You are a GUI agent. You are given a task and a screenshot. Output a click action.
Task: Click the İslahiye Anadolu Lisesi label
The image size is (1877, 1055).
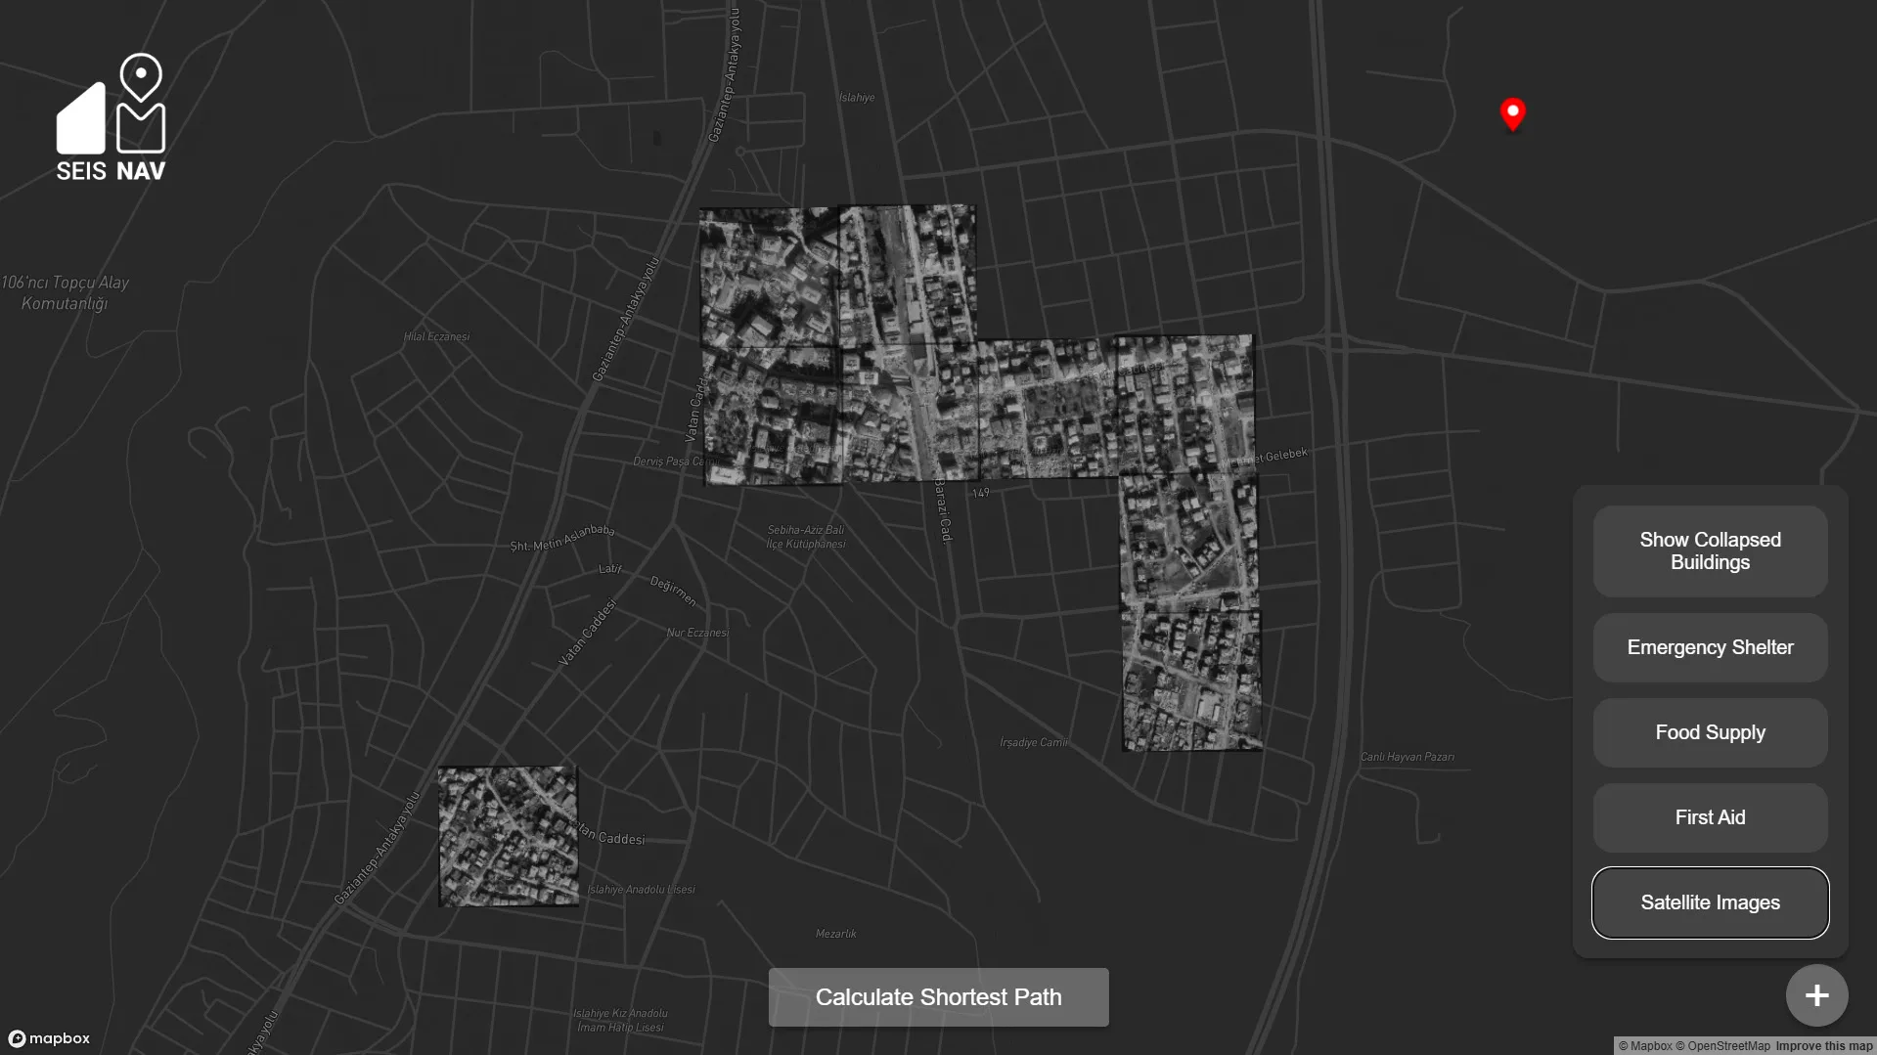pos(641,890)
